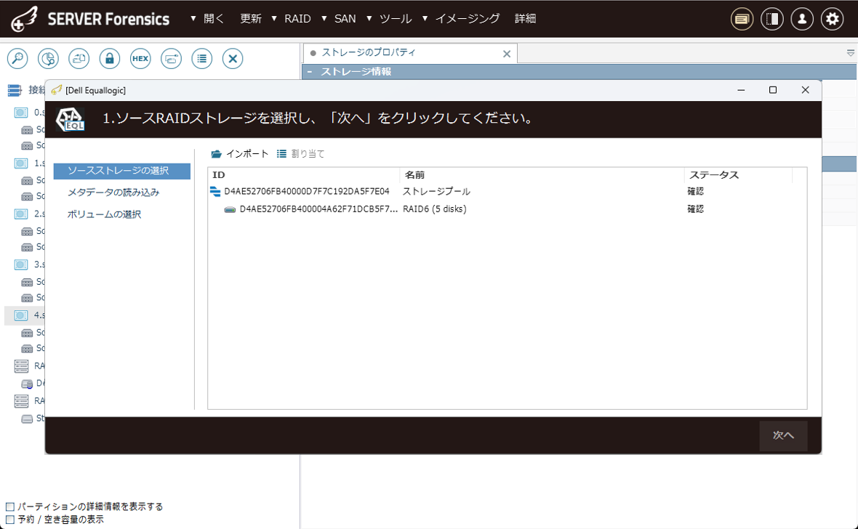Click 確認 status of storage pool row
The height and width of the screenshot is (529, 858).
click(695, 191)
